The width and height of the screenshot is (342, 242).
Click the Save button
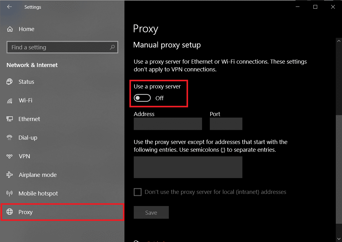(x=151, y=212)
